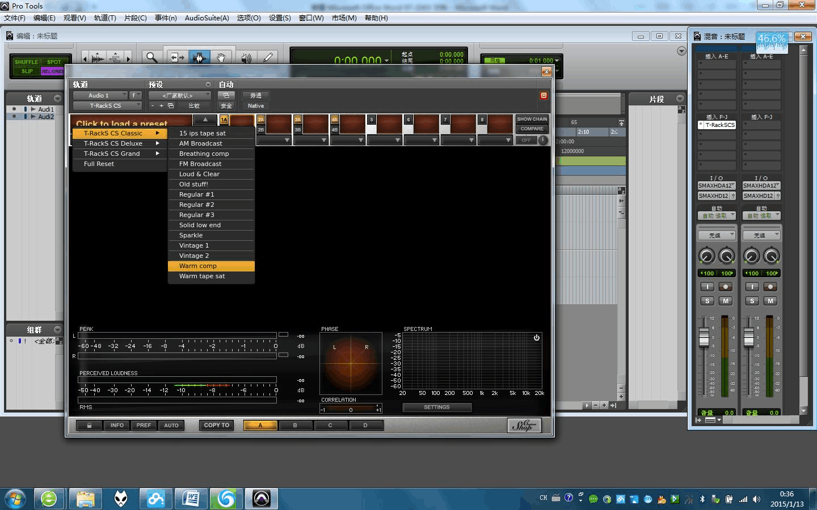Expand tracks list panel menu
Viewport: 817px width, 510px height.
tap(57, 99)
